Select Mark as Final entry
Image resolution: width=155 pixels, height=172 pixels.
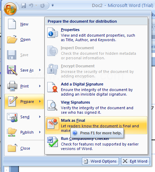coord(96,125)
